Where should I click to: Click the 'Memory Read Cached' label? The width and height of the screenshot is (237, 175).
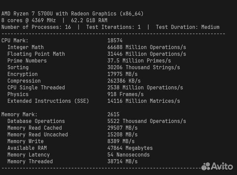(x=35, y=128)
